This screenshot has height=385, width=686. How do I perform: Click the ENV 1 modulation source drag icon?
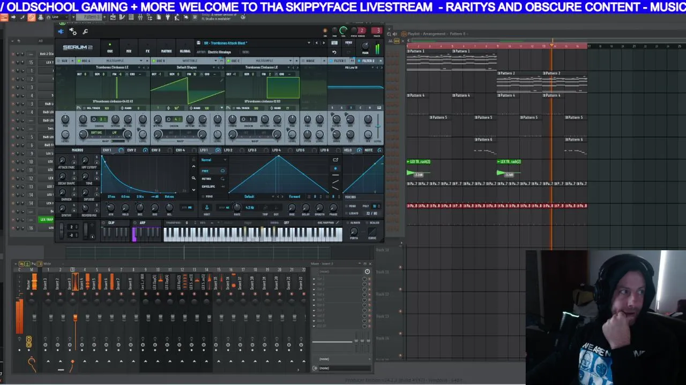click(x=121, y=150)
